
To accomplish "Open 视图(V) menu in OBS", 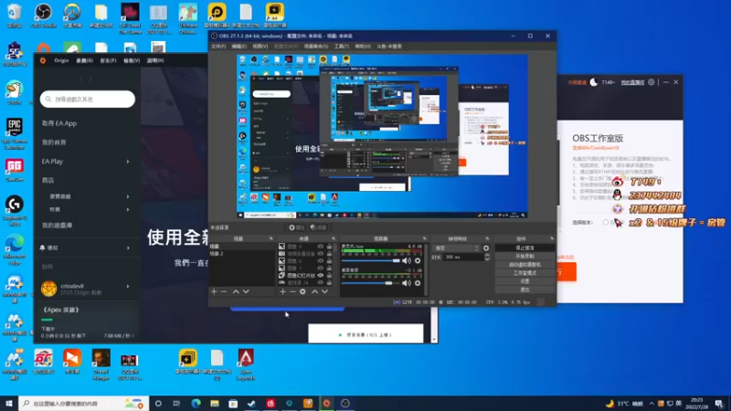I will 260,47.
